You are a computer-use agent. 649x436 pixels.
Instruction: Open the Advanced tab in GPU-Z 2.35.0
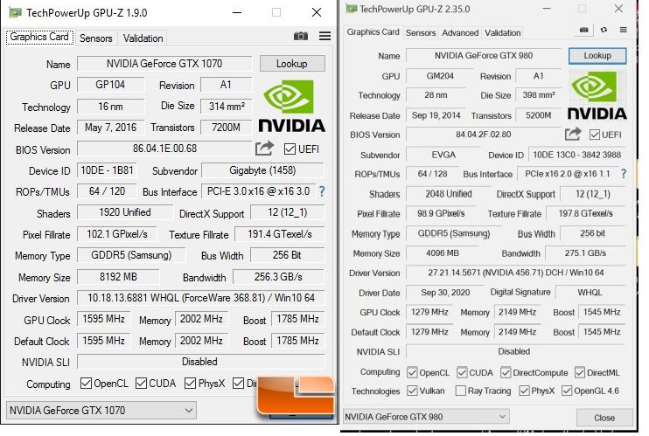pos(460,32)
